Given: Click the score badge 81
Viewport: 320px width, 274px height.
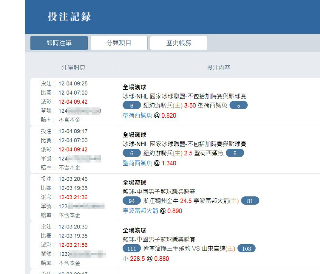Looking at the screenshot, I should 250,201.
